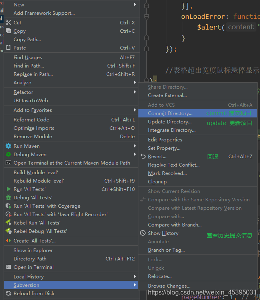Select Resolve Text Conflict... entry

point(198,165)
